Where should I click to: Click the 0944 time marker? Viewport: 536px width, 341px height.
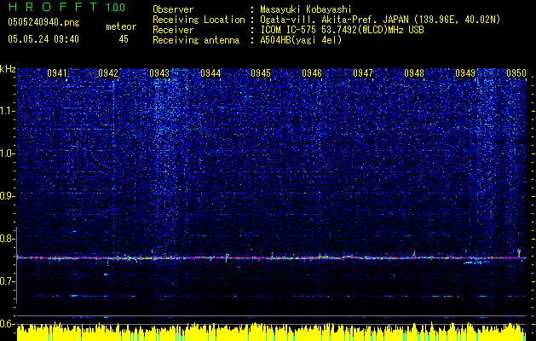click(x=210, y=73)
